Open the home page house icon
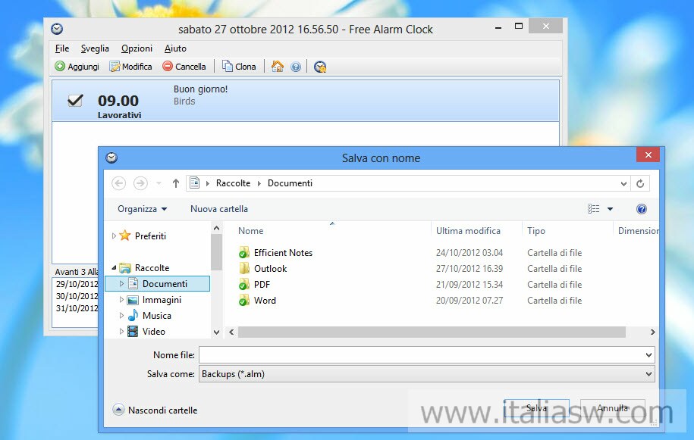Screen dimensions: 694x440 (x=278, y=67)
